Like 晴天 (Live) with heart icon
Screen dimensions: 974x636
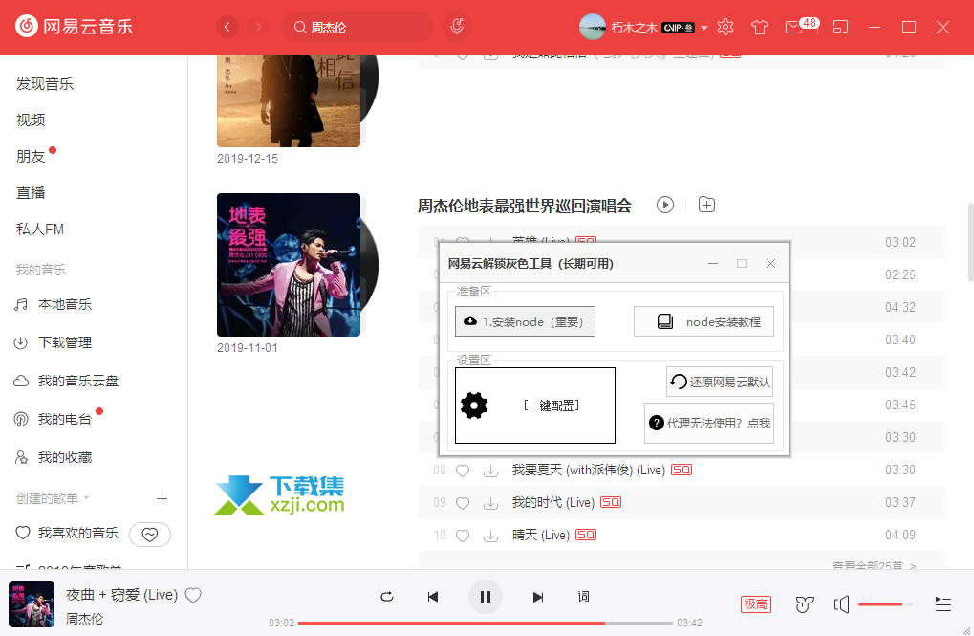click(463, 536)
